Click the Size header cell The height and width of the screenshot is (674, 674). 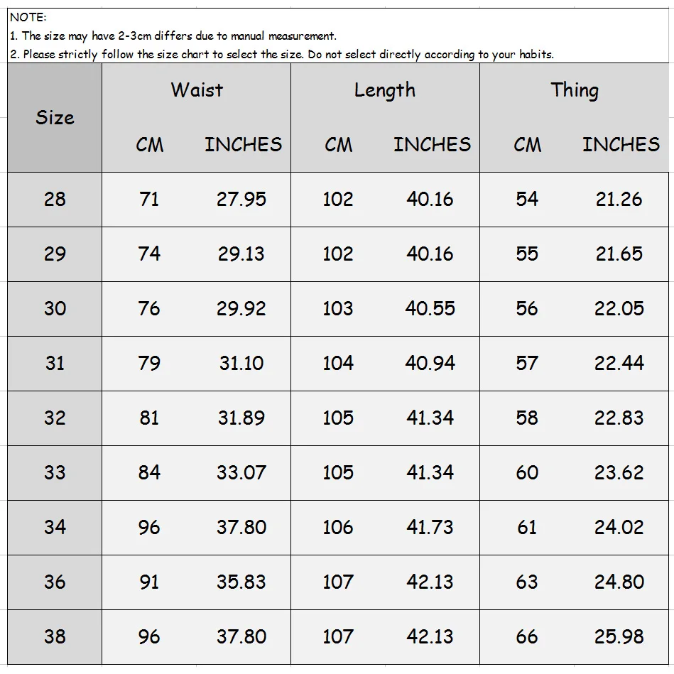(x=55, y=117)
